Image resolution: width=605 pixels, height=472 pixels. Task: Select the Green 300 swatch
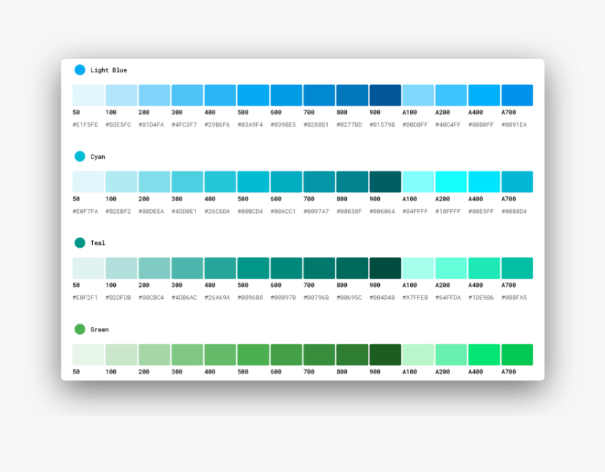click(186, 354)
